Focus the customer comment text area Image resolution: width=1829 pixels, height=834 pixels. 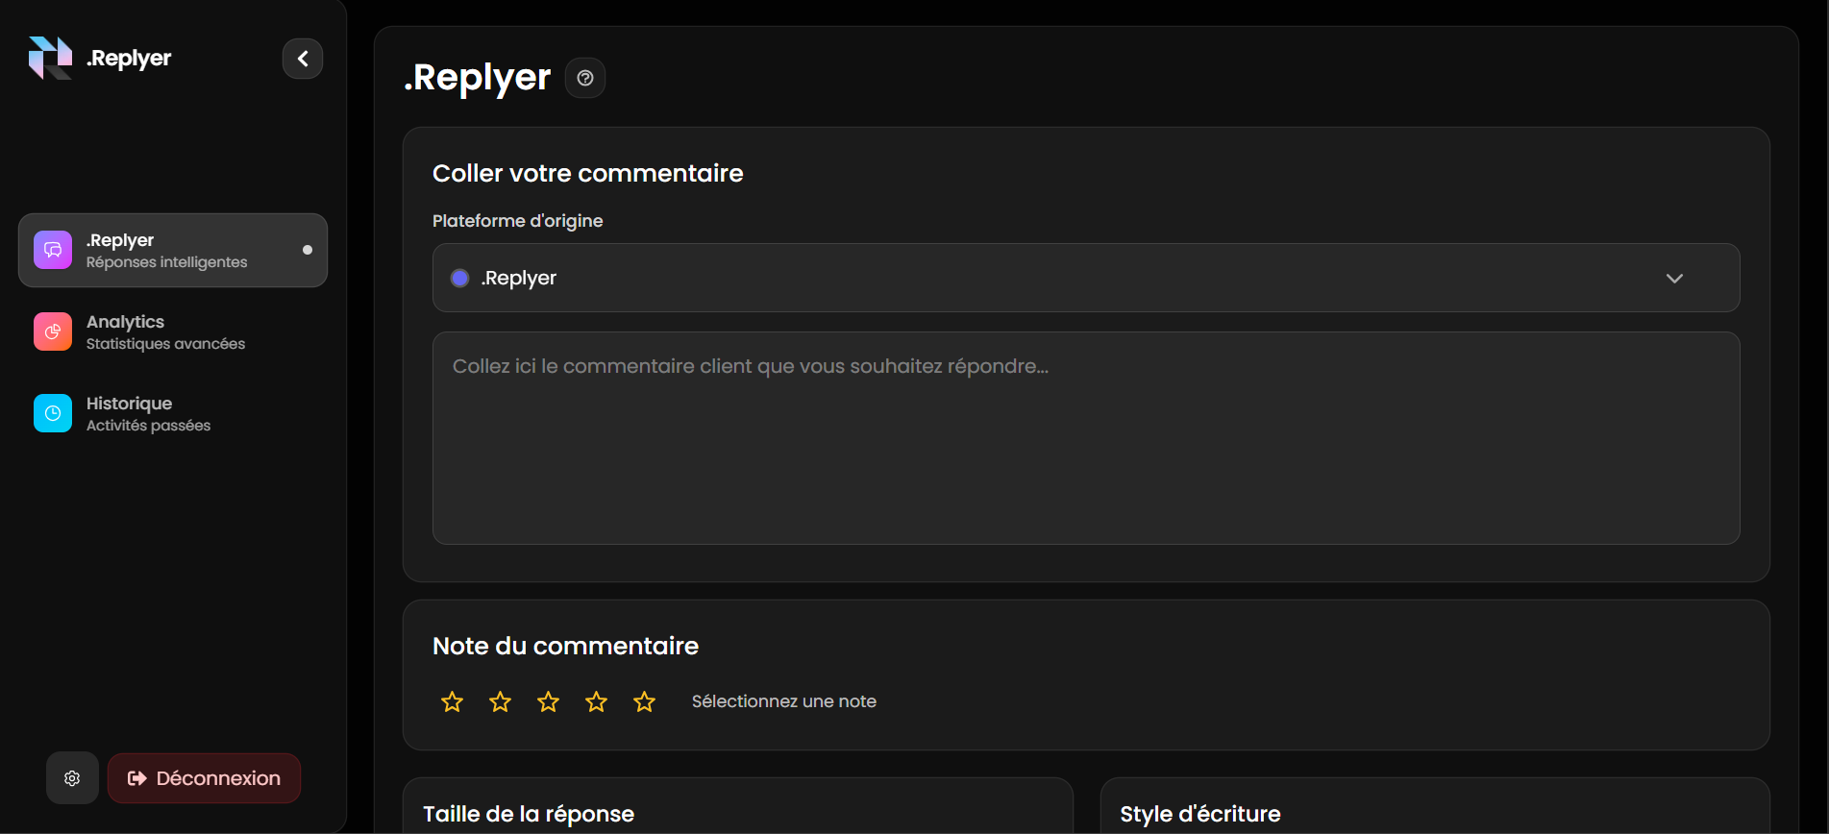click(1085, 438)
